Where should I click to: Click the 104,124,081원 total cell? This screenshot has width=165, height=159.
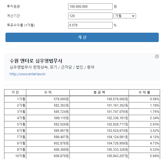click(99, 137)
